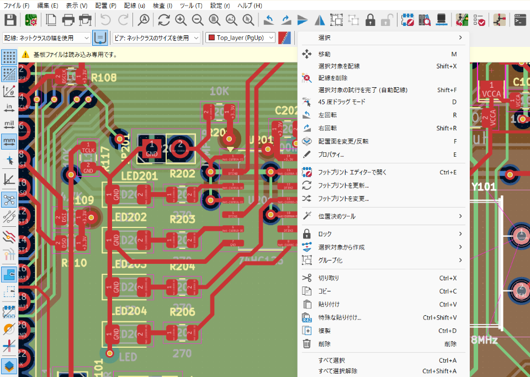Expand the グループ化 submenu

pyautogui.click(x=383, y=260)
